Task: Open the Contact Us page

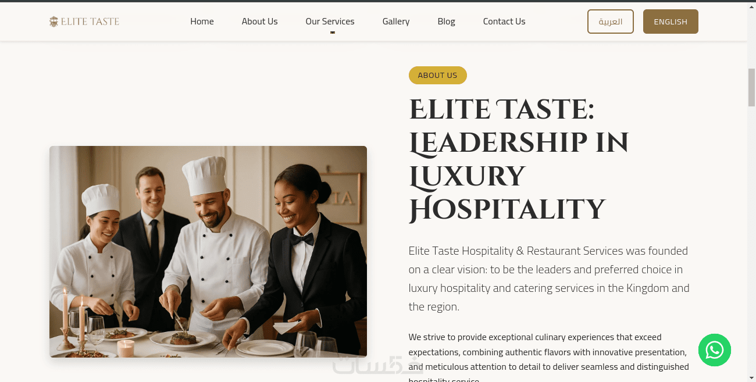Action: tap(504, 22)
